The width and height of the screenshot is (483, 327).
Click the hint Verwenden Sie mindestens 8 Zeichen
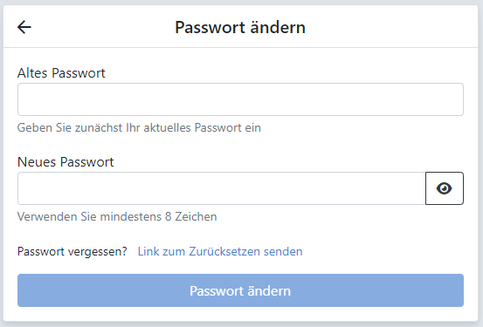[x=117, y=216]
